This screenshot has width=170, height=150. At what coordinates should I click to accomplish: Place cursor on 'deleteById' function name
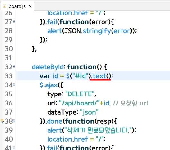pyautogui.click(x=48, y=67)
